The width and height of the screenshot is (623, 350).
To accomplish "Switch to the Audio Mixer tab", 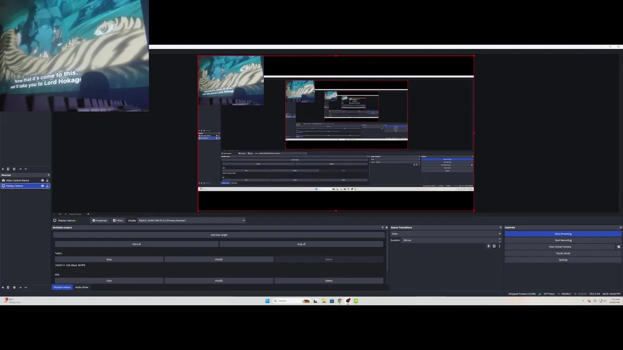I will (x=82, y=287).
